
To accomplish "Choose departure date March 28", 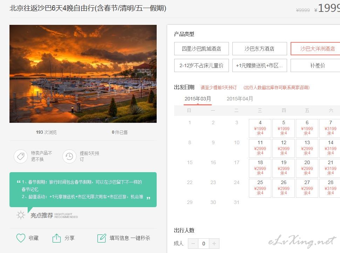I will (x=330, y=188).
